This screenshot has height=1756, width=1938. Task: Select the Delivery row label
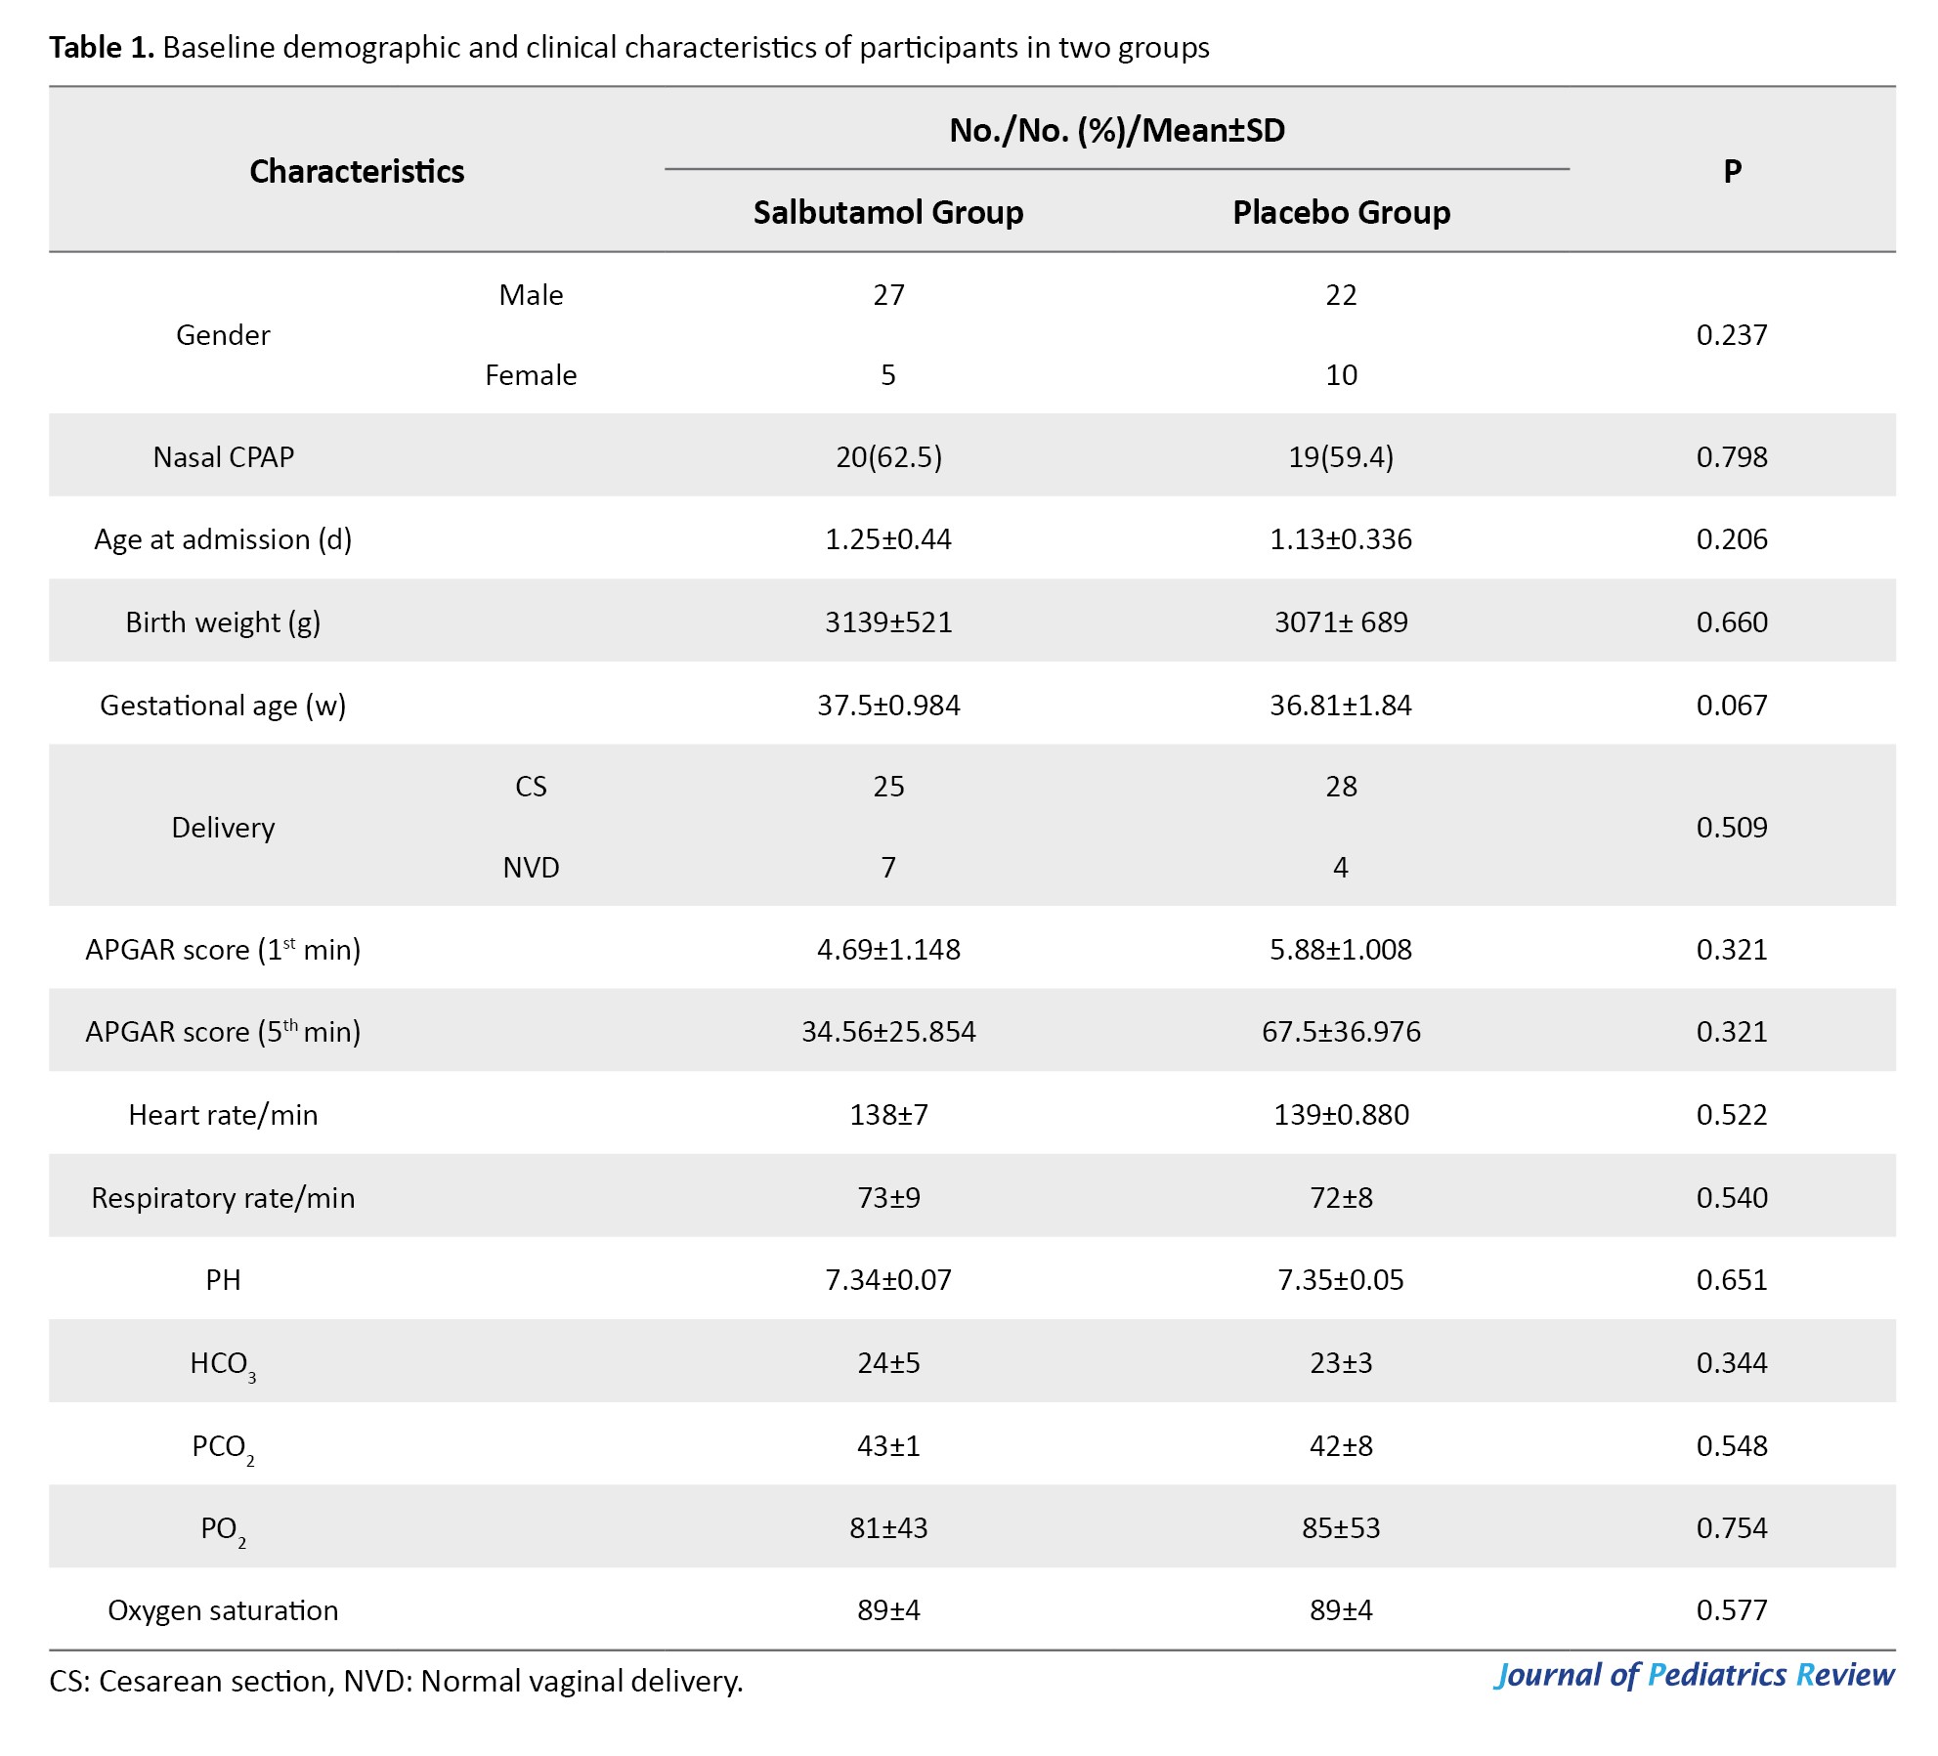point(223,827)
